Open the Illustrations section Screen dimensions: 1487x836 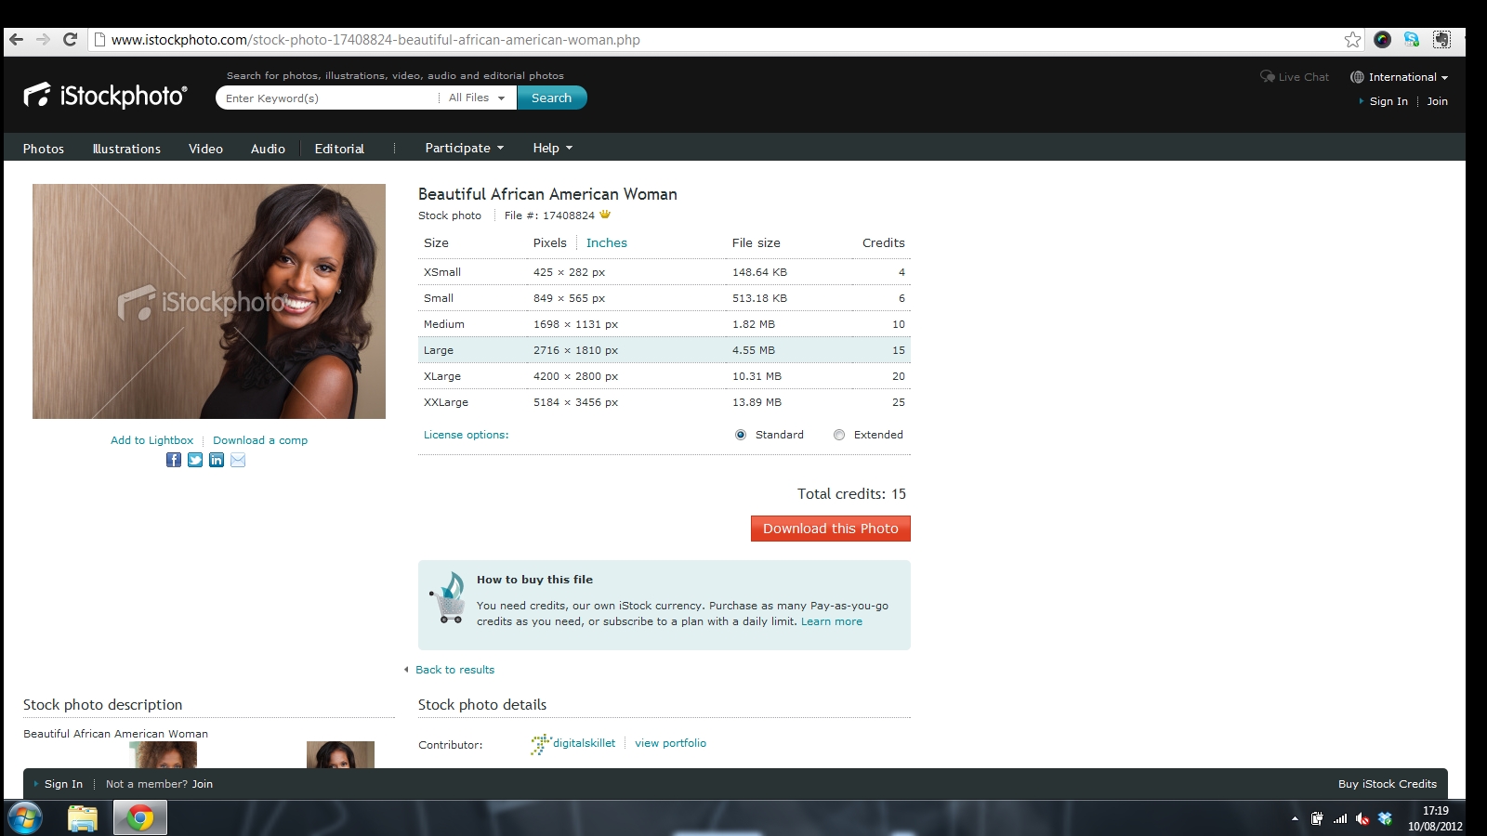(126, 149)
